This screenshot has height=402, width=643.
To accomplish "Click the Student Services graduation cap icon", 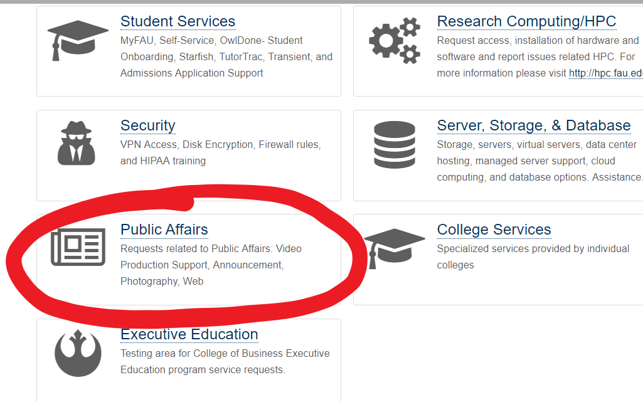I will pos(78,39).
